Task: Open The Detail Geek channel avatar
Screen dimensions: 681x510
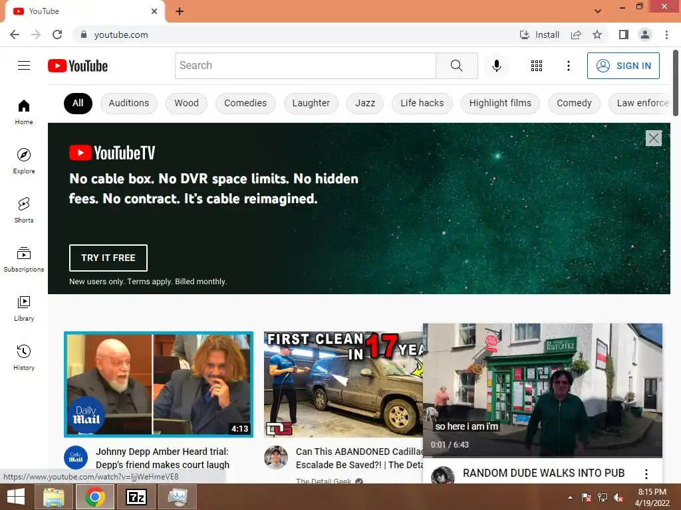Action: coord(276,458)
